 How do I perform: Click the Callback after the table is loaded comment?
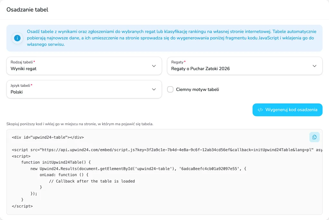coord(92,181)
